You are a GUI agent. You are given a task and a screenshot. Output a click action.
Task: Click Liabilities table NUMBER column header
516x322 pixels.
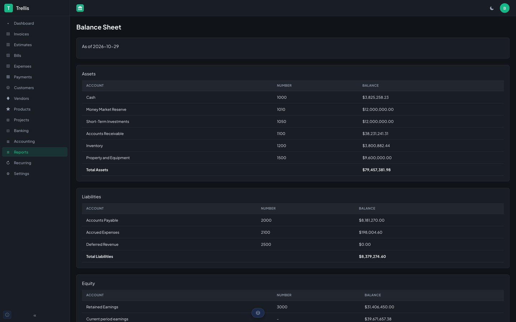(268, 209)
